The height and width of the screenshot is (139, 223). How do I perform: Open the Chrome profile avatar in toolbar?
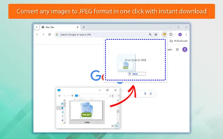(x=180, y=34)
